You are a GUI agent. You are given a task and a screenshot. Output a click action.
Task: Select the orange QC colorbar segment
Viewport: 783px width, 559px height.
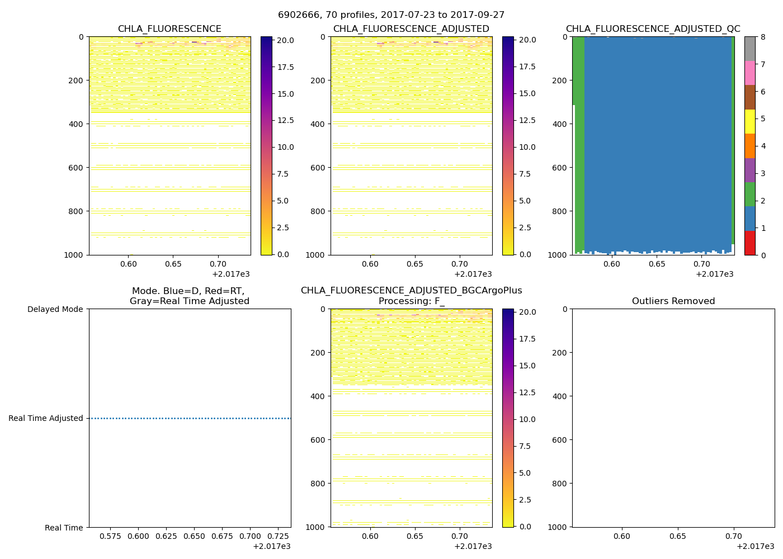tap(749, 146)
